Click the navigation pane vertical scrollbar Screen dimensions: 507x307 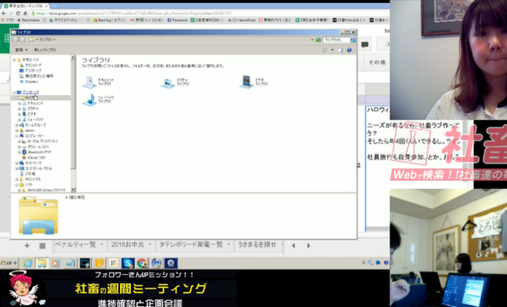click(74, 123)
